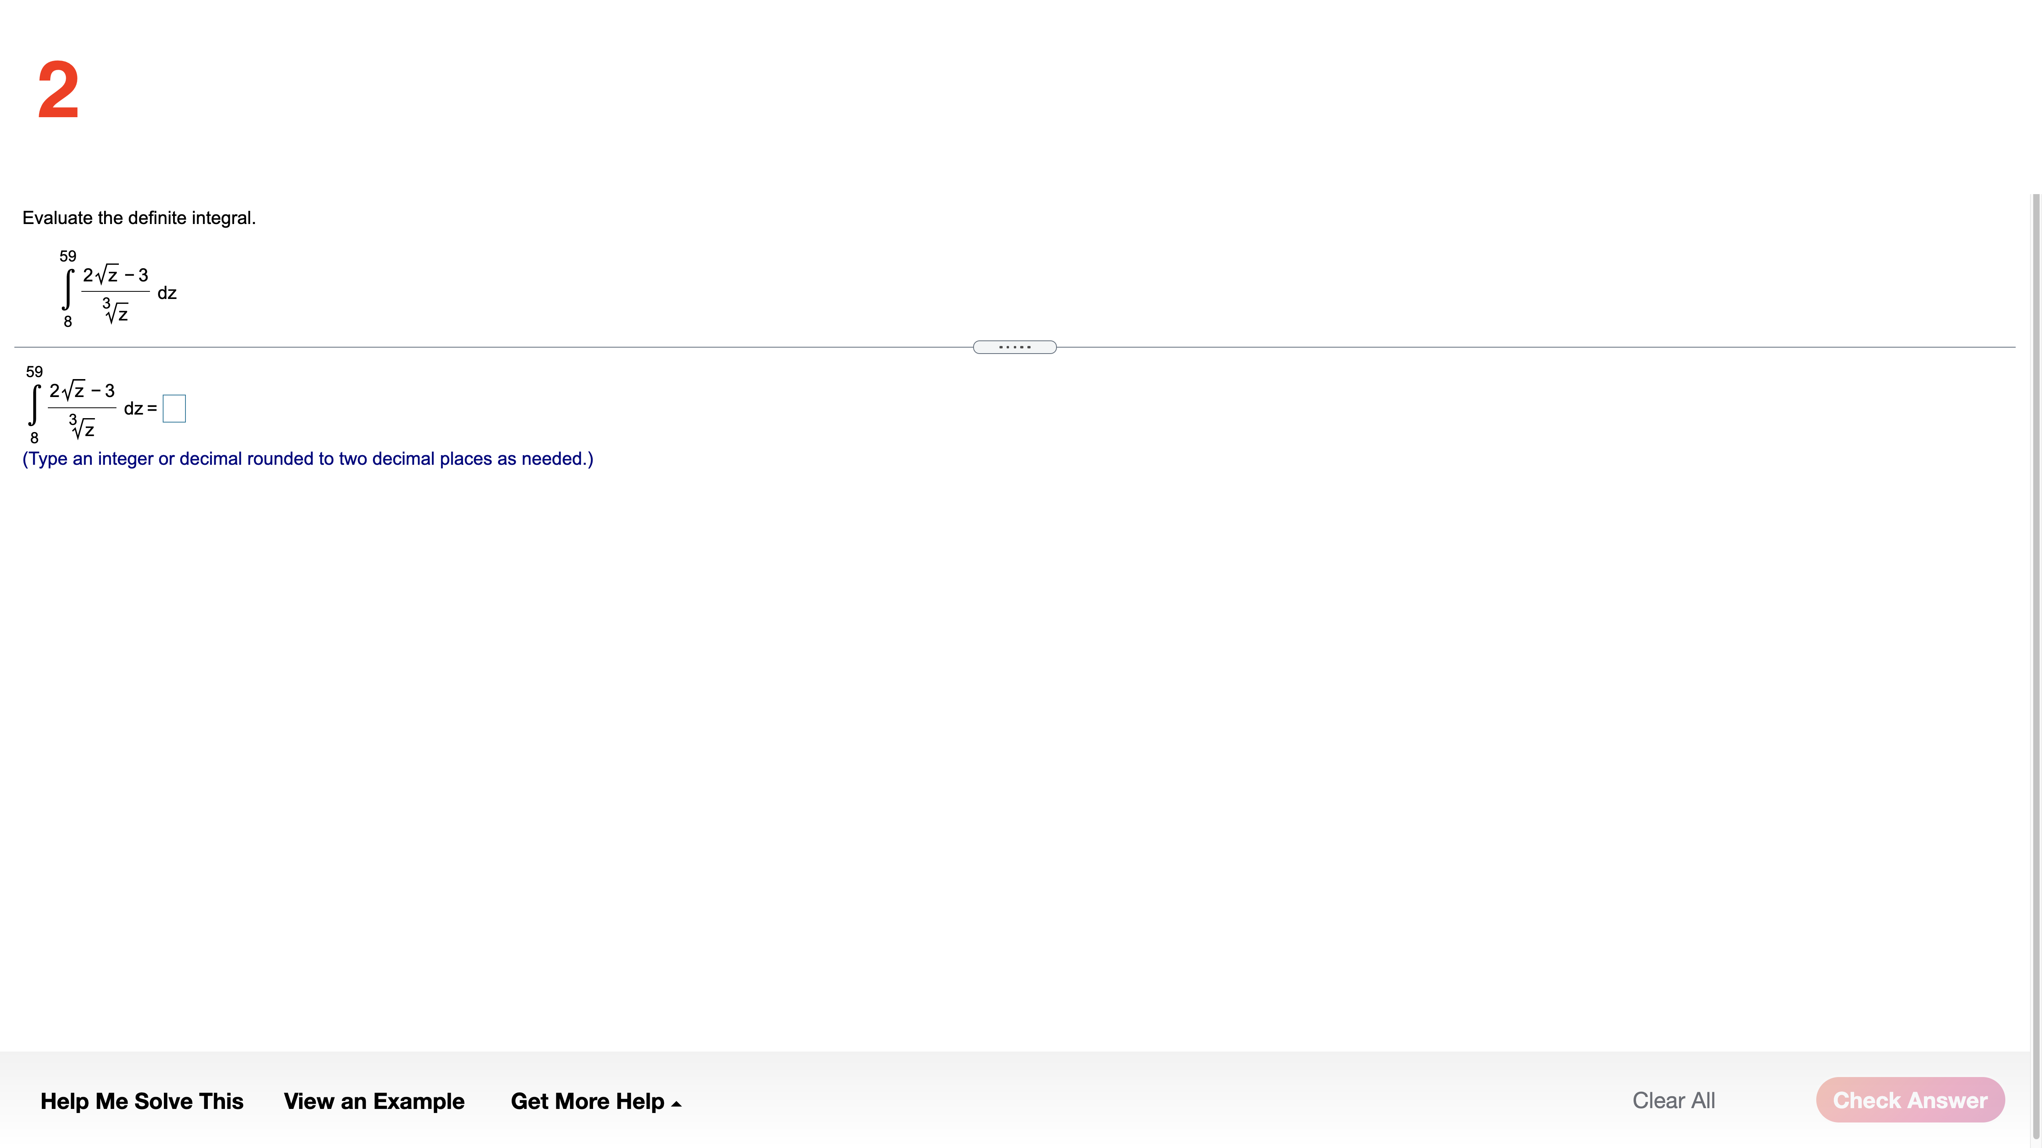2042x1148 pixels.
Task: Click the caret arrow beside Get More Help
Action: click(x=676, y=1104)
